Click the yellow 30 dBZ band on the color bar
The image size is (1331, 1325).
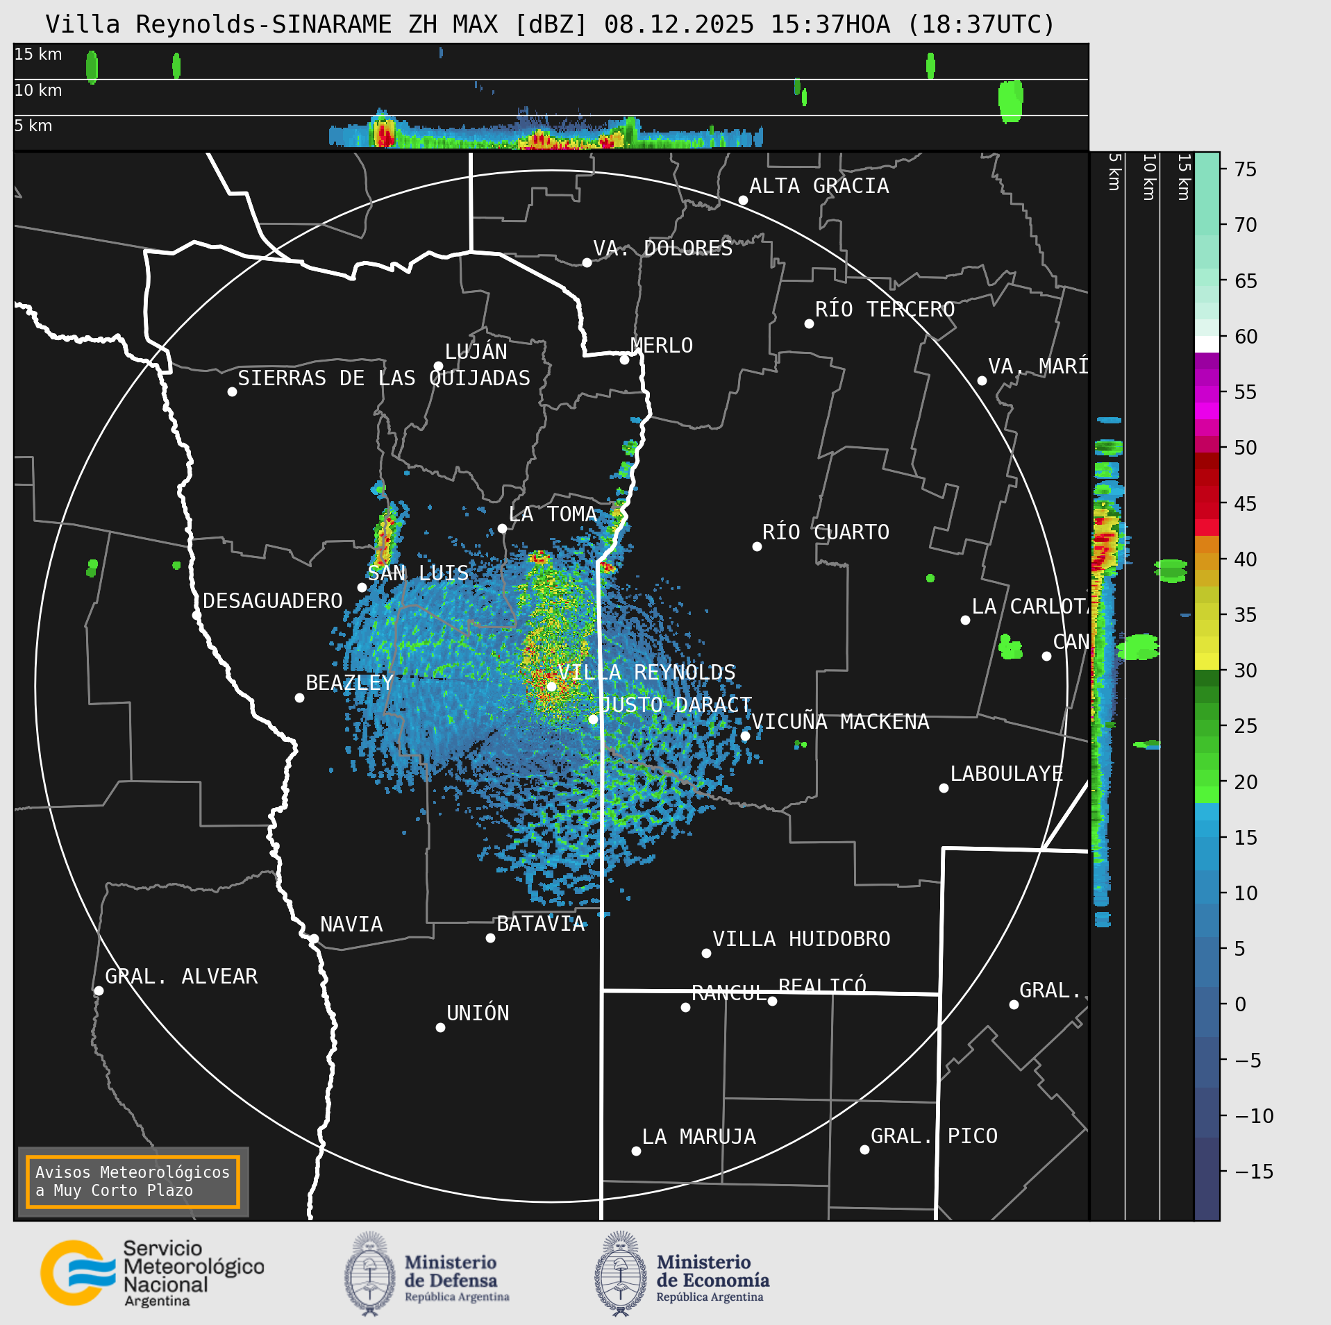click(1207, 661)
